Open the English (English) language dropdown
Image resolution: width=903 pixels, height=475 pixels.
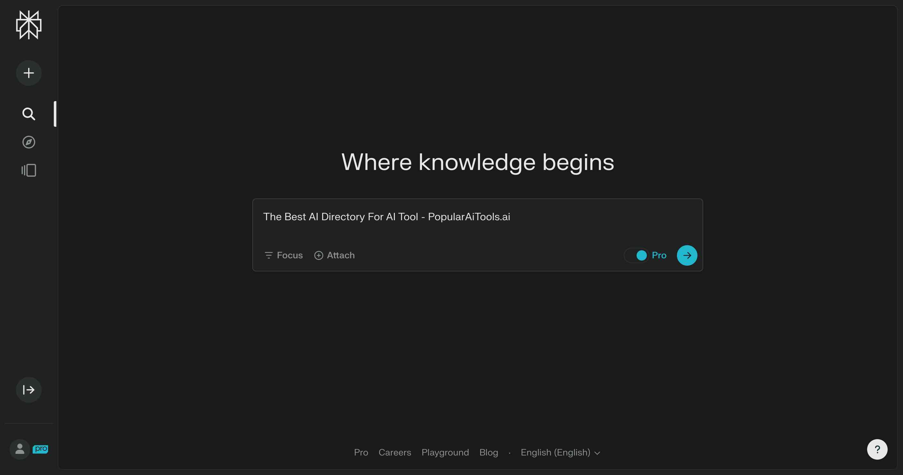pos(560,453)
